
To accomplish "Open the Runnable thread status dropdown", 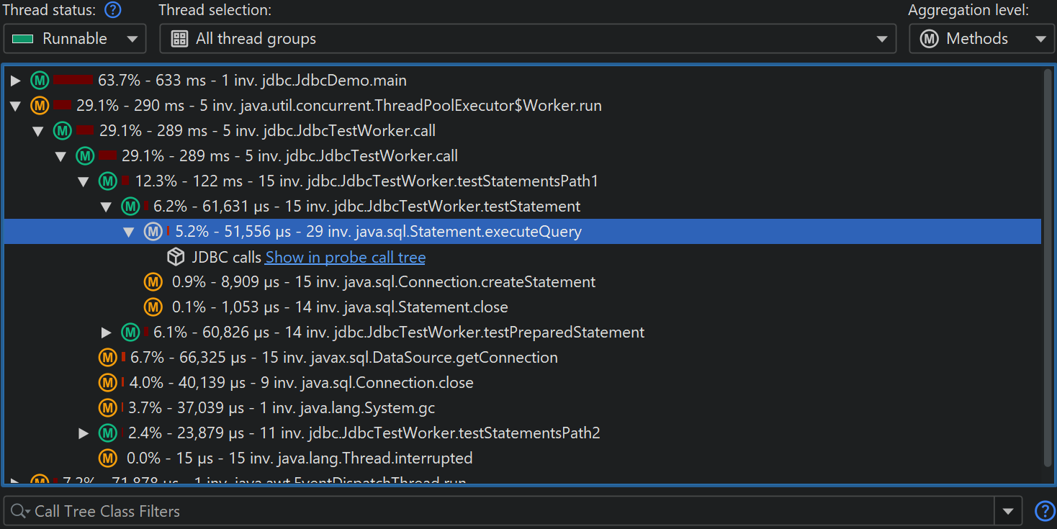I will point(75,39).
